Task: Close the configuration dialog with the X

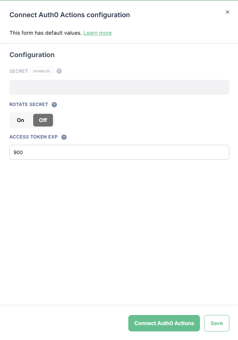Action: pos(228,12)
